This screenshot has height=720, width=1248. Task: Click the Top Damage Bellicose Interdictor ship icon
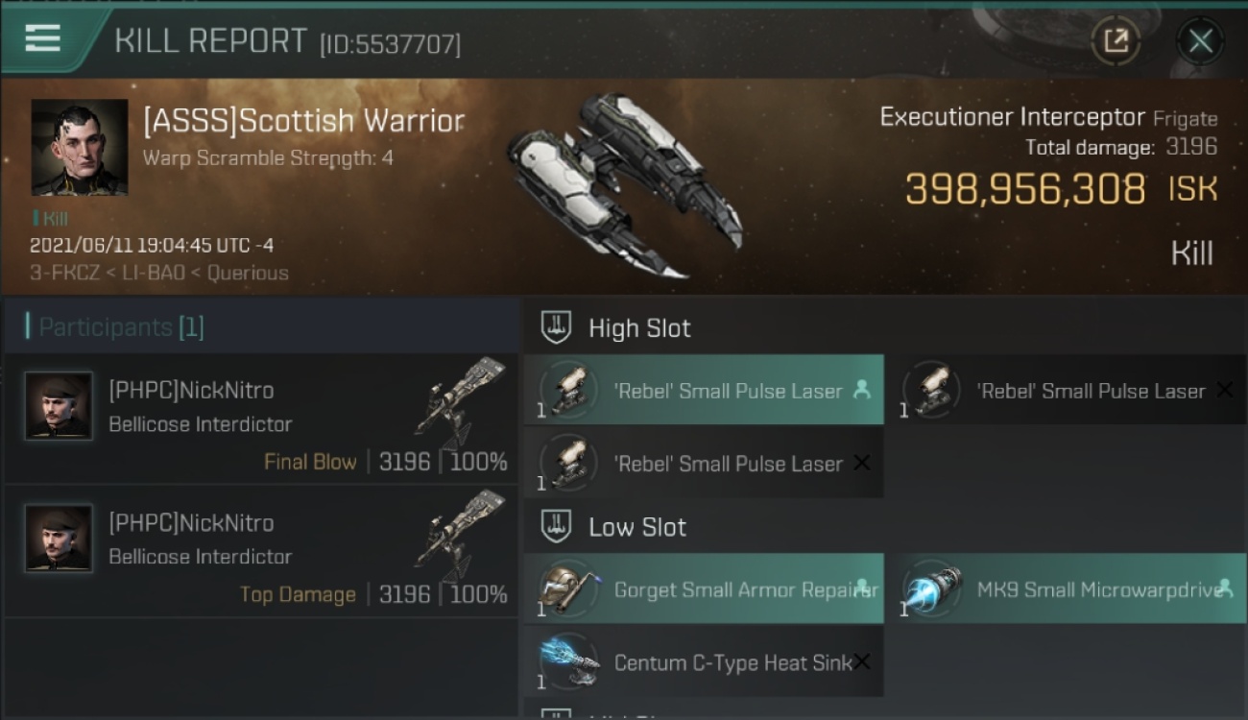[461, 534]
